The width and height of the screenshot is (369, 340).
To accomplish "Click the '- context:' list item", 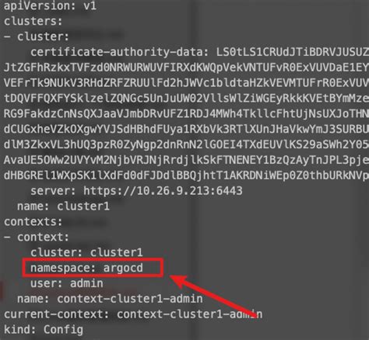I will pos(37,237).
